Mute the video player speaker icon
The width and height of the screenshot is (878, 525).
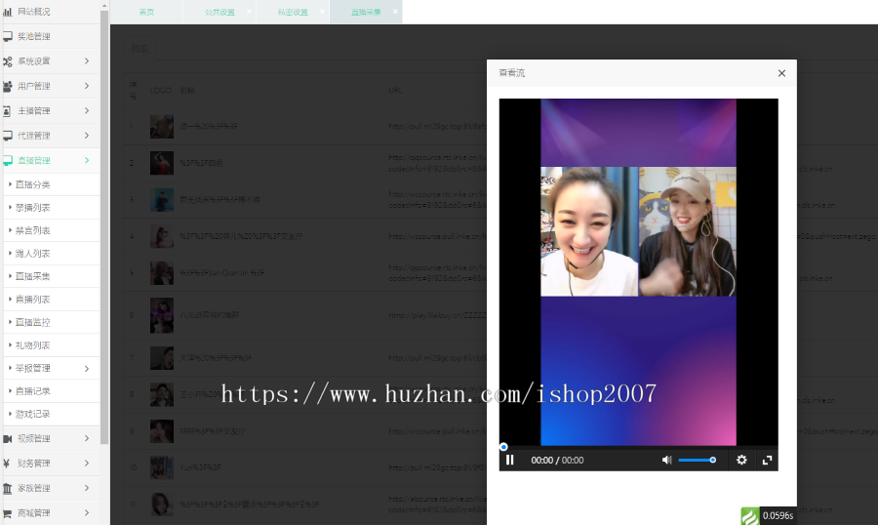pos(667,460)
